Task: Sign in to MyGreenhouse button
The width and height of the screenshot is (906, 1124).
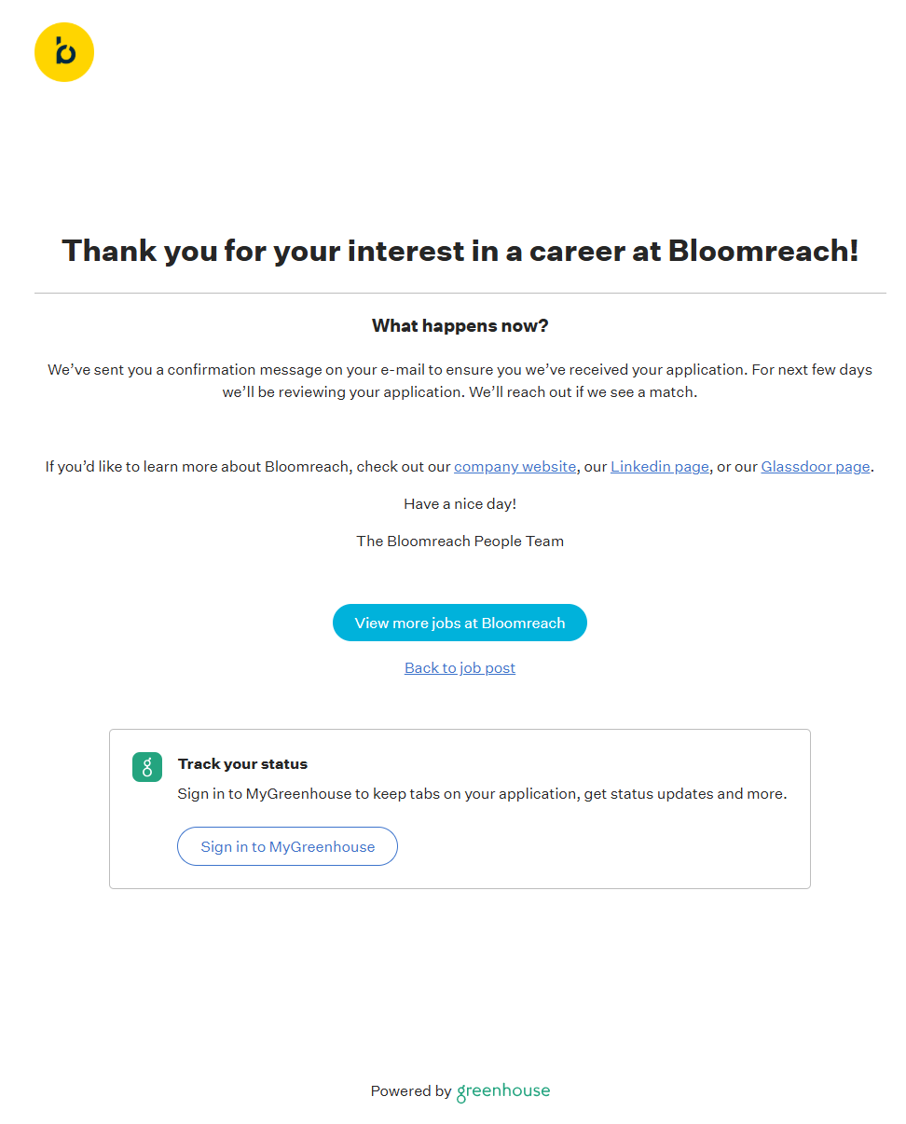Action: pos(287,846)
